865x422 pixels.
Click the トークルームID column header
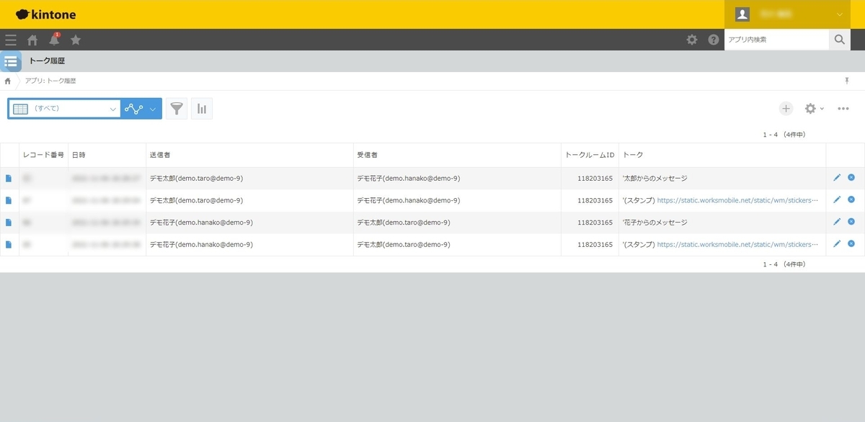tap(590, 155)
